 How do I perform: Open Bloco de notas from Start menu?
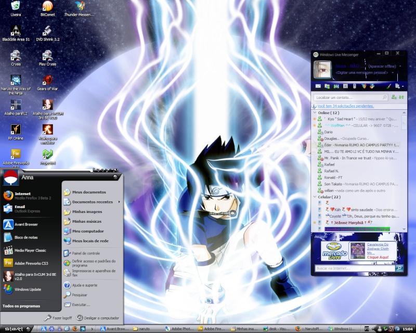coord(31,237)
